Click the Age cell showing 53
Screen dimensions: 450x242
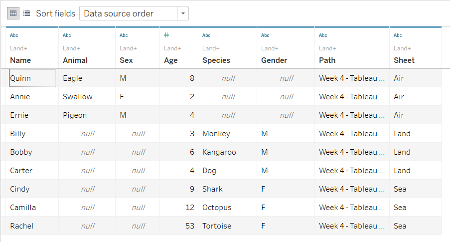coord(189,226)
